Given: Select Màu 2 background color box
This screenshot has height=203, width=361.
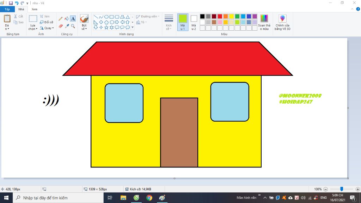Looking at the screenshot, I should tap(194, 22).
